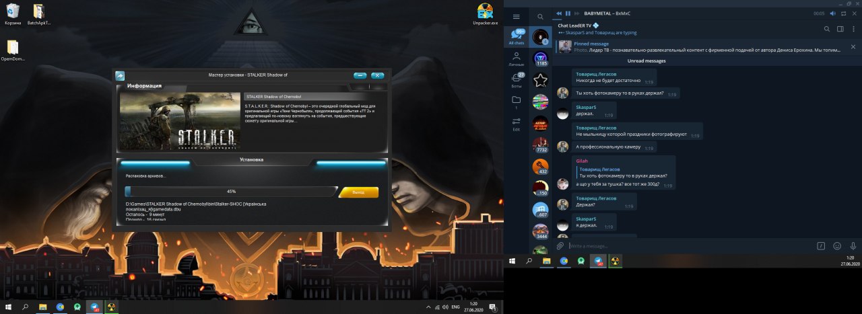Toggle the chat info side panel
This screenshot has height=314, width=862.
(840, 29)
